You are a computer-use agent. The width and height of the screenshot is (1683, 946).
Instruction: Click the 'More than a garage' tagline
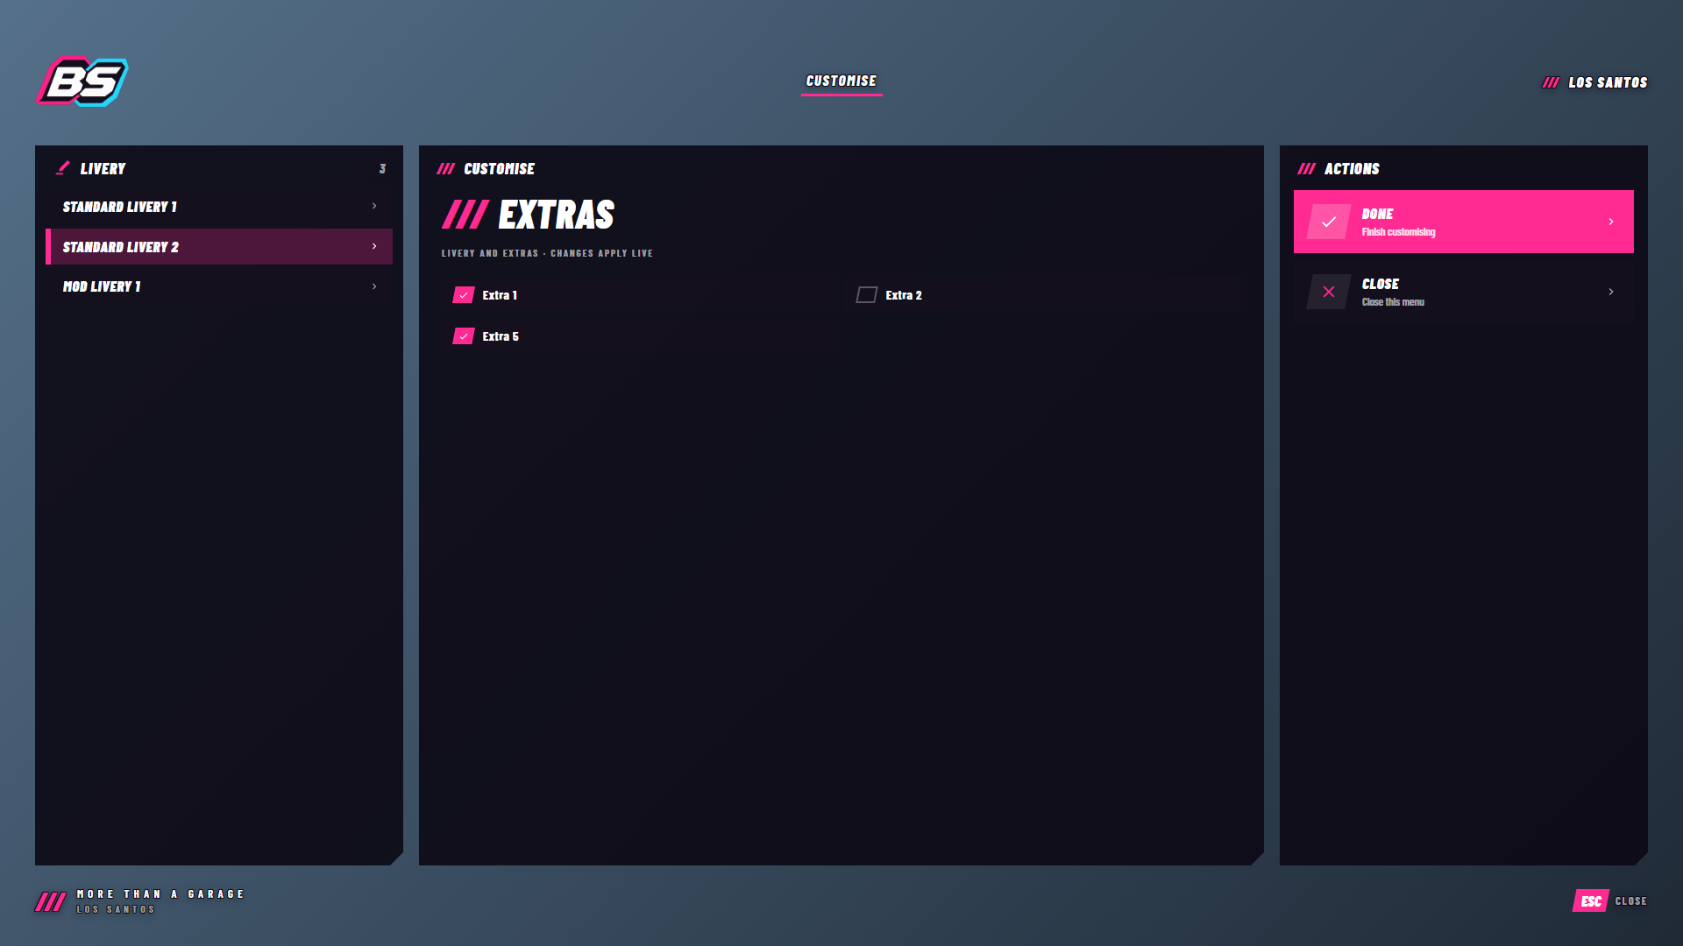coord(160,894)
